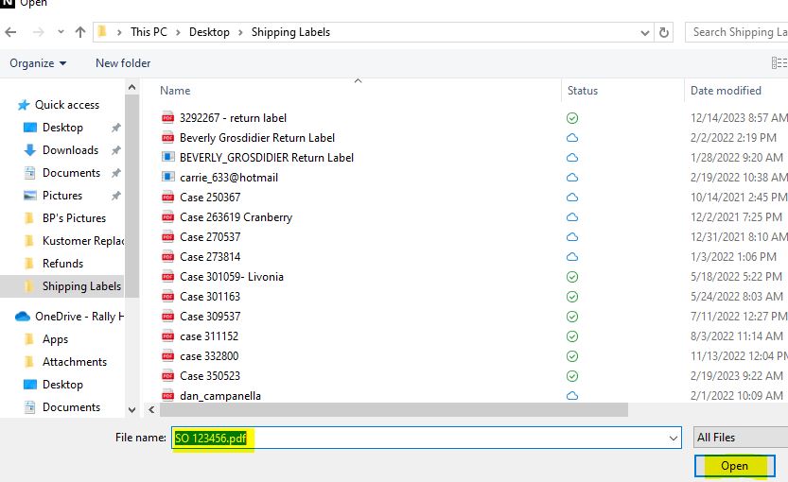Open the Apps folder under OneDrive
The height and width of the screenshot is (482, 788).
(55, 339)
